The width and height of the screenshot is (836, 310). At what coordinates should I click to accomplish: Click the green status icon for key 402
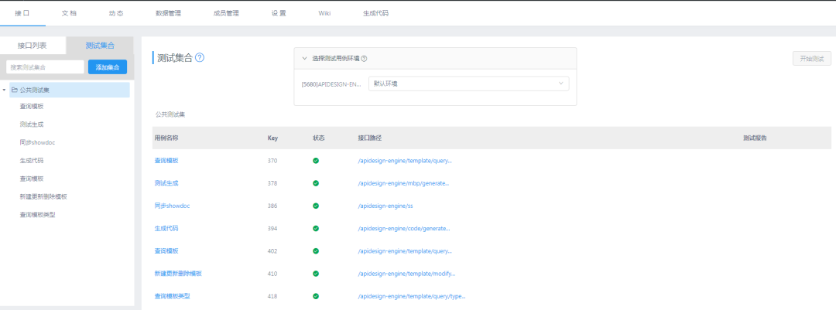316,251
